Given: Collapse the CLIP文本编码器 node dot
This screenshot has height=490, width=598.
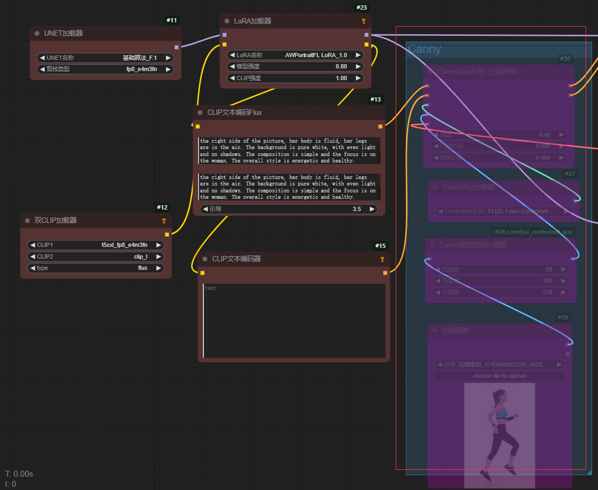Looking at the screenshot, I should (x=205, y=259).
